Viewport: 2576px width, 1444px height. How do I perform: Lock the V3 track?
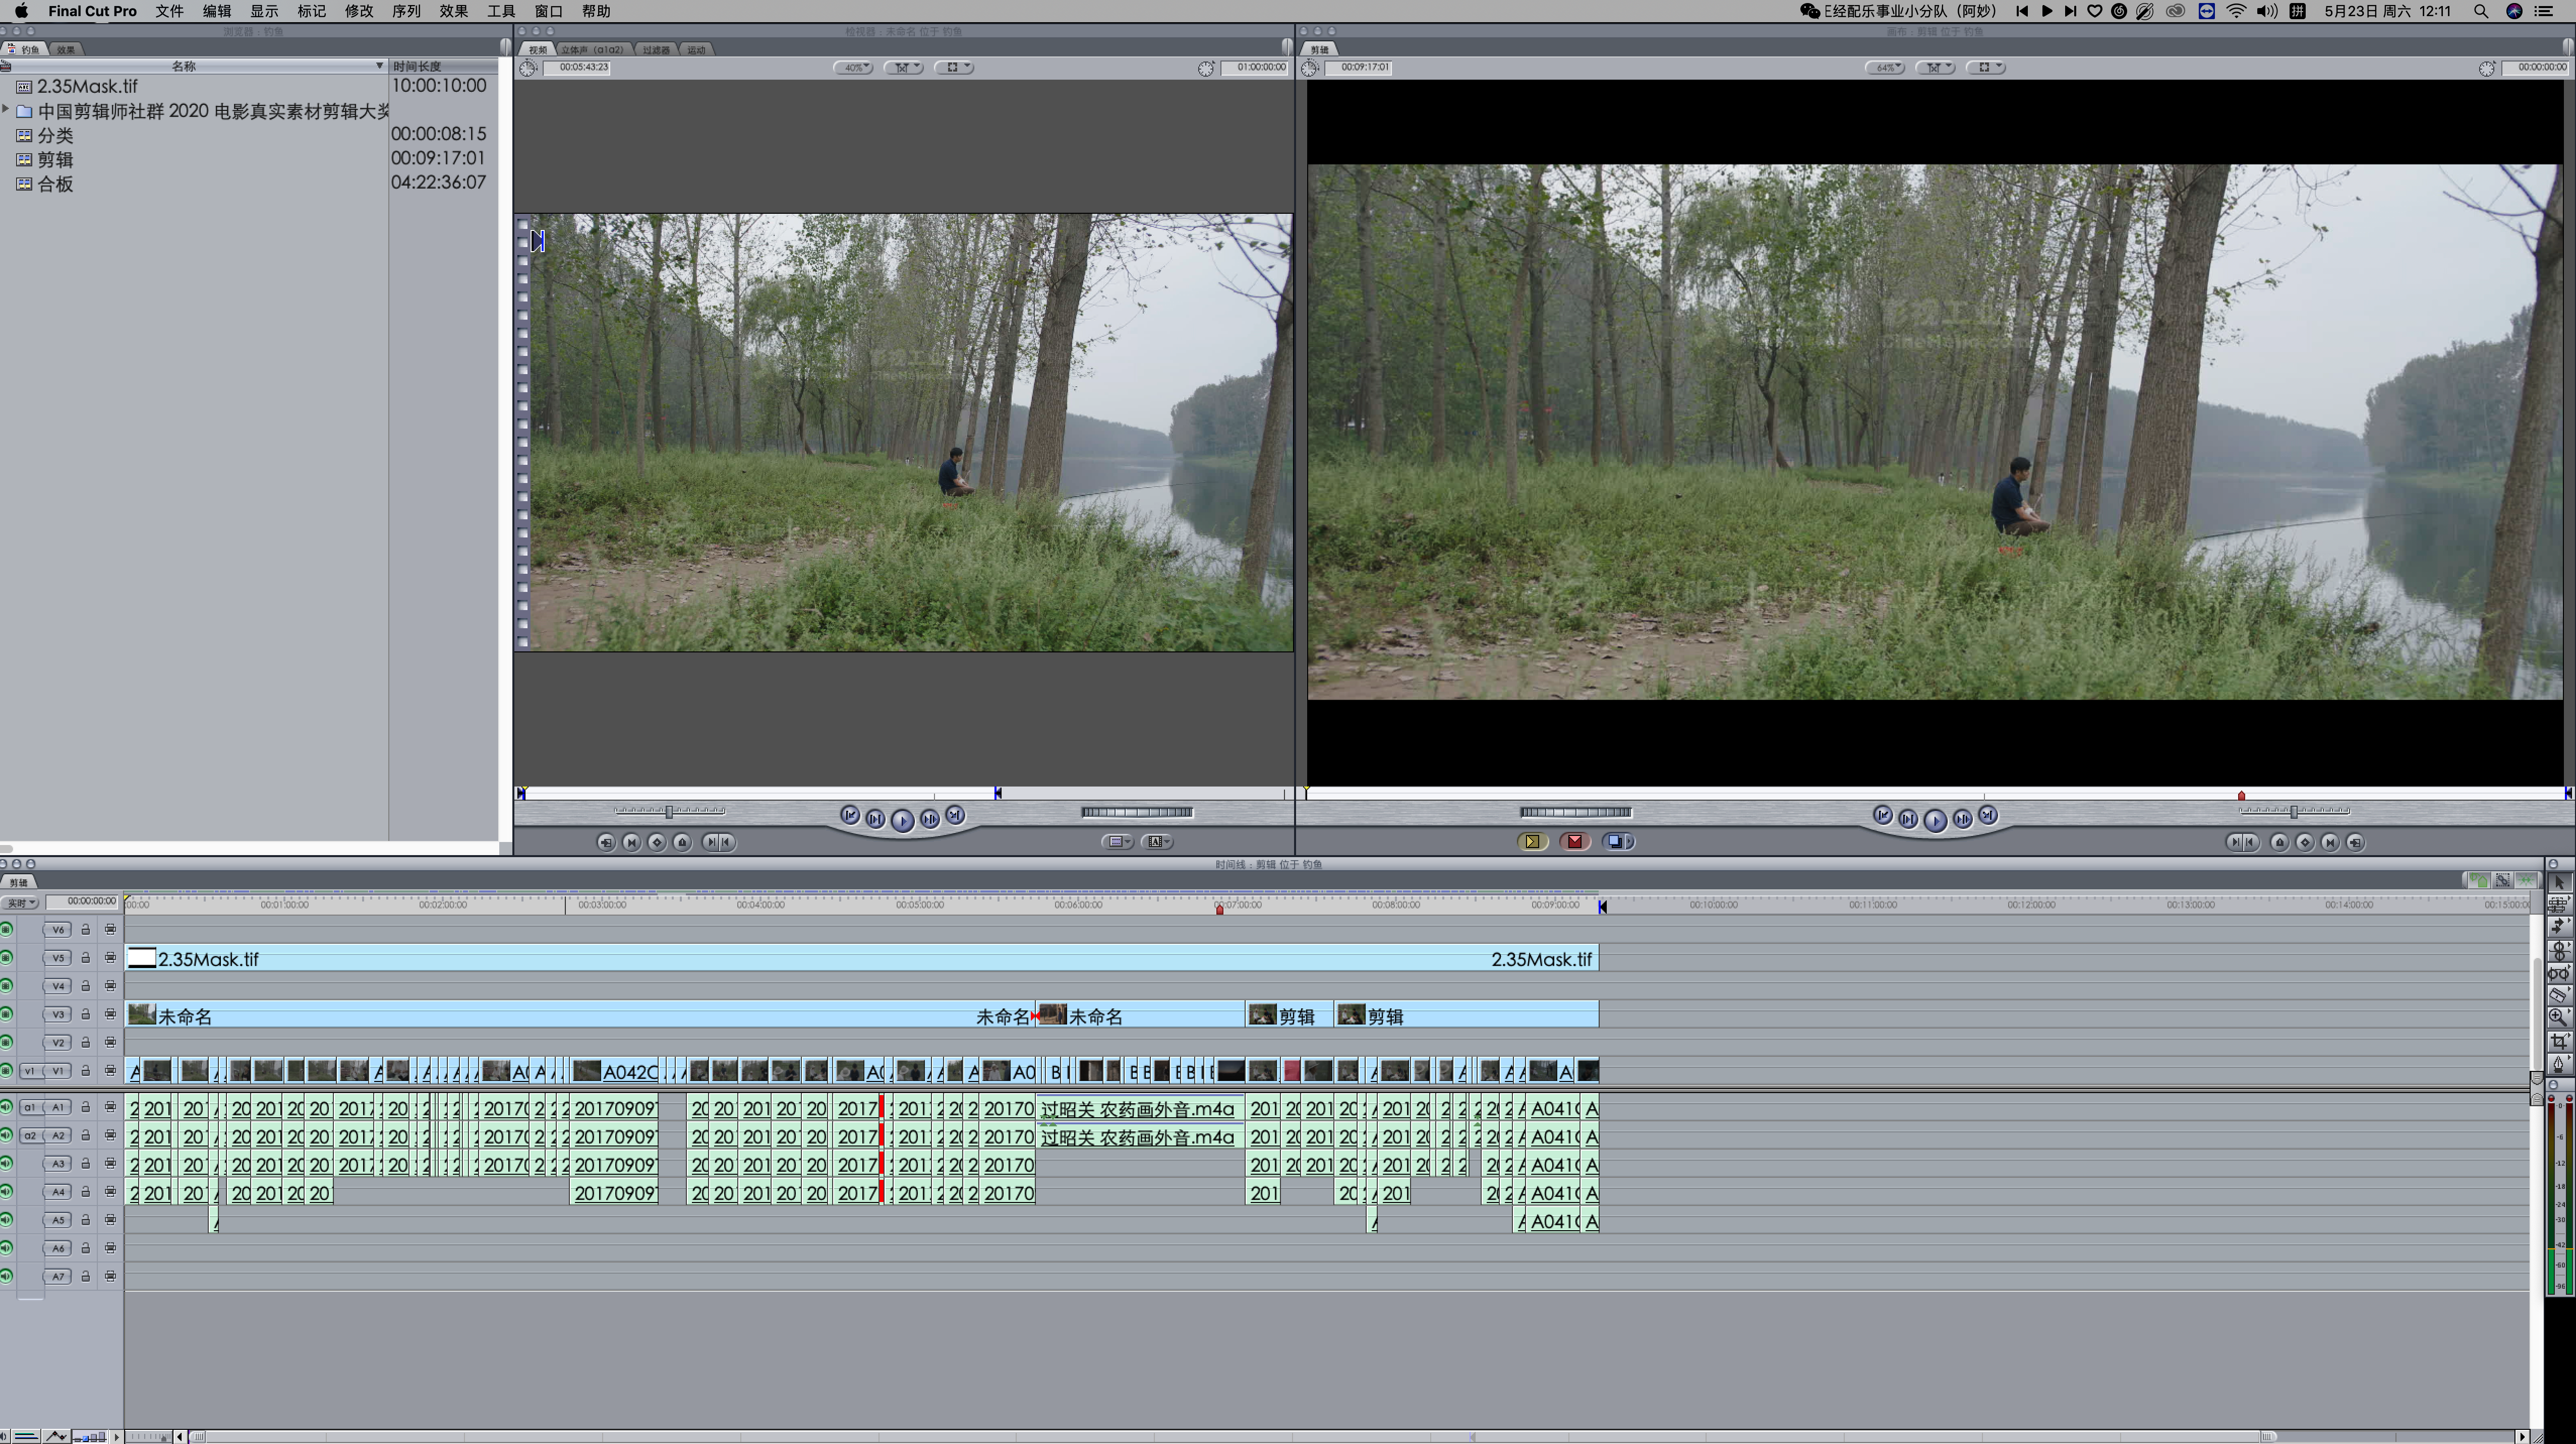tap(86, 1014)
